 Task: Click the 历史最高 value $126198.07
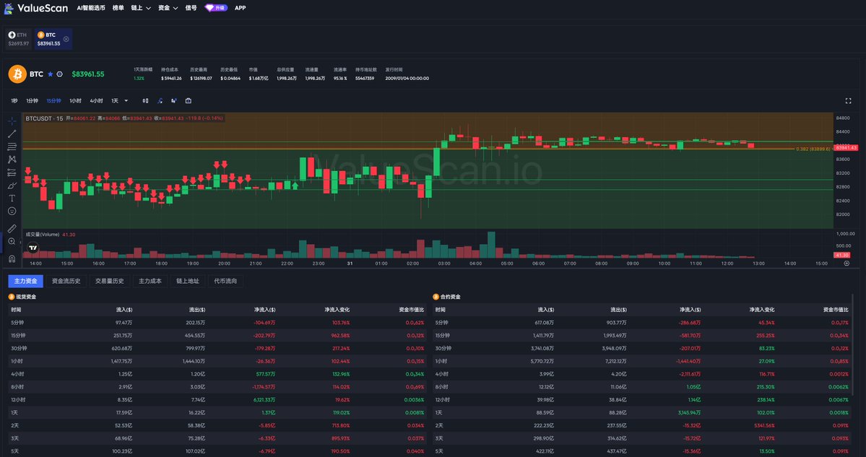point(201,79)
